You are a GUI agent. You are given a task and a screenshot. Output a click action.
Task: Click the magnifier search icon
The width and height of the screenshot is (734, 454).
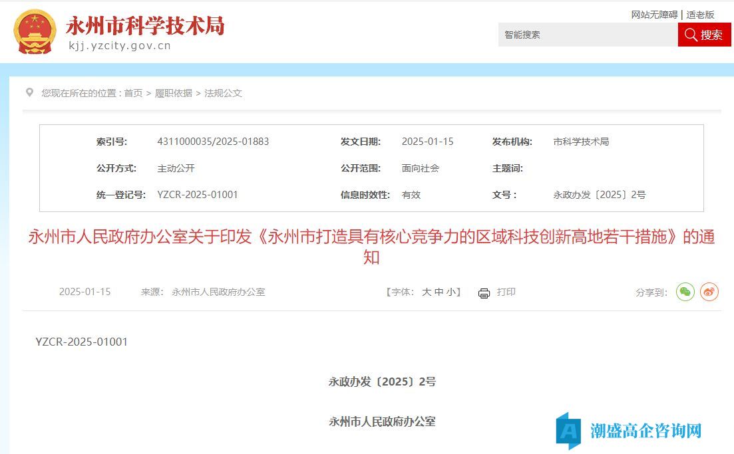point(691,35)
